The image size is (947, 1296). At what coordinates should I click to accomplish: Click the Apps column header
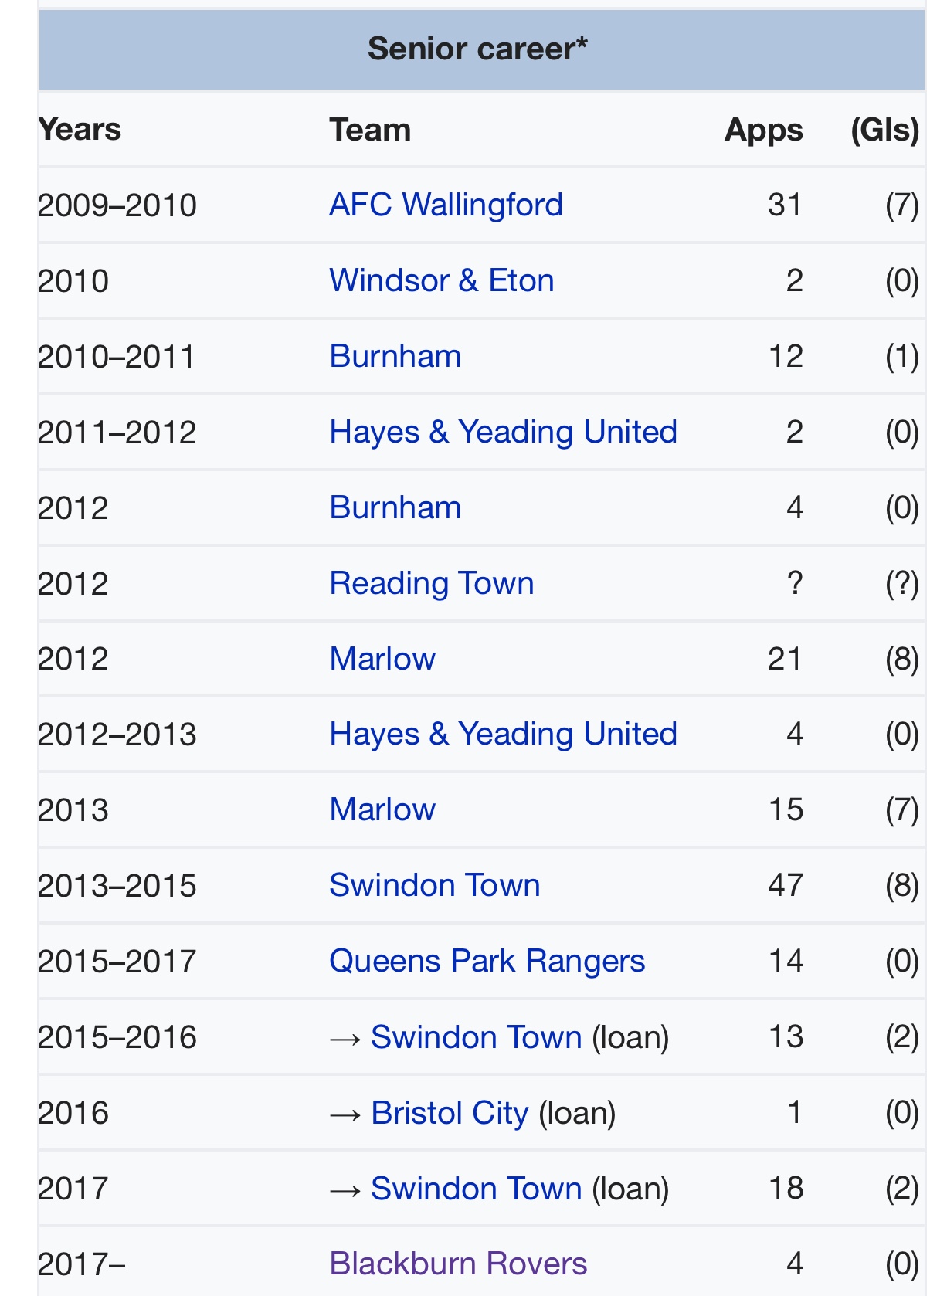click(x=763, y=130)
